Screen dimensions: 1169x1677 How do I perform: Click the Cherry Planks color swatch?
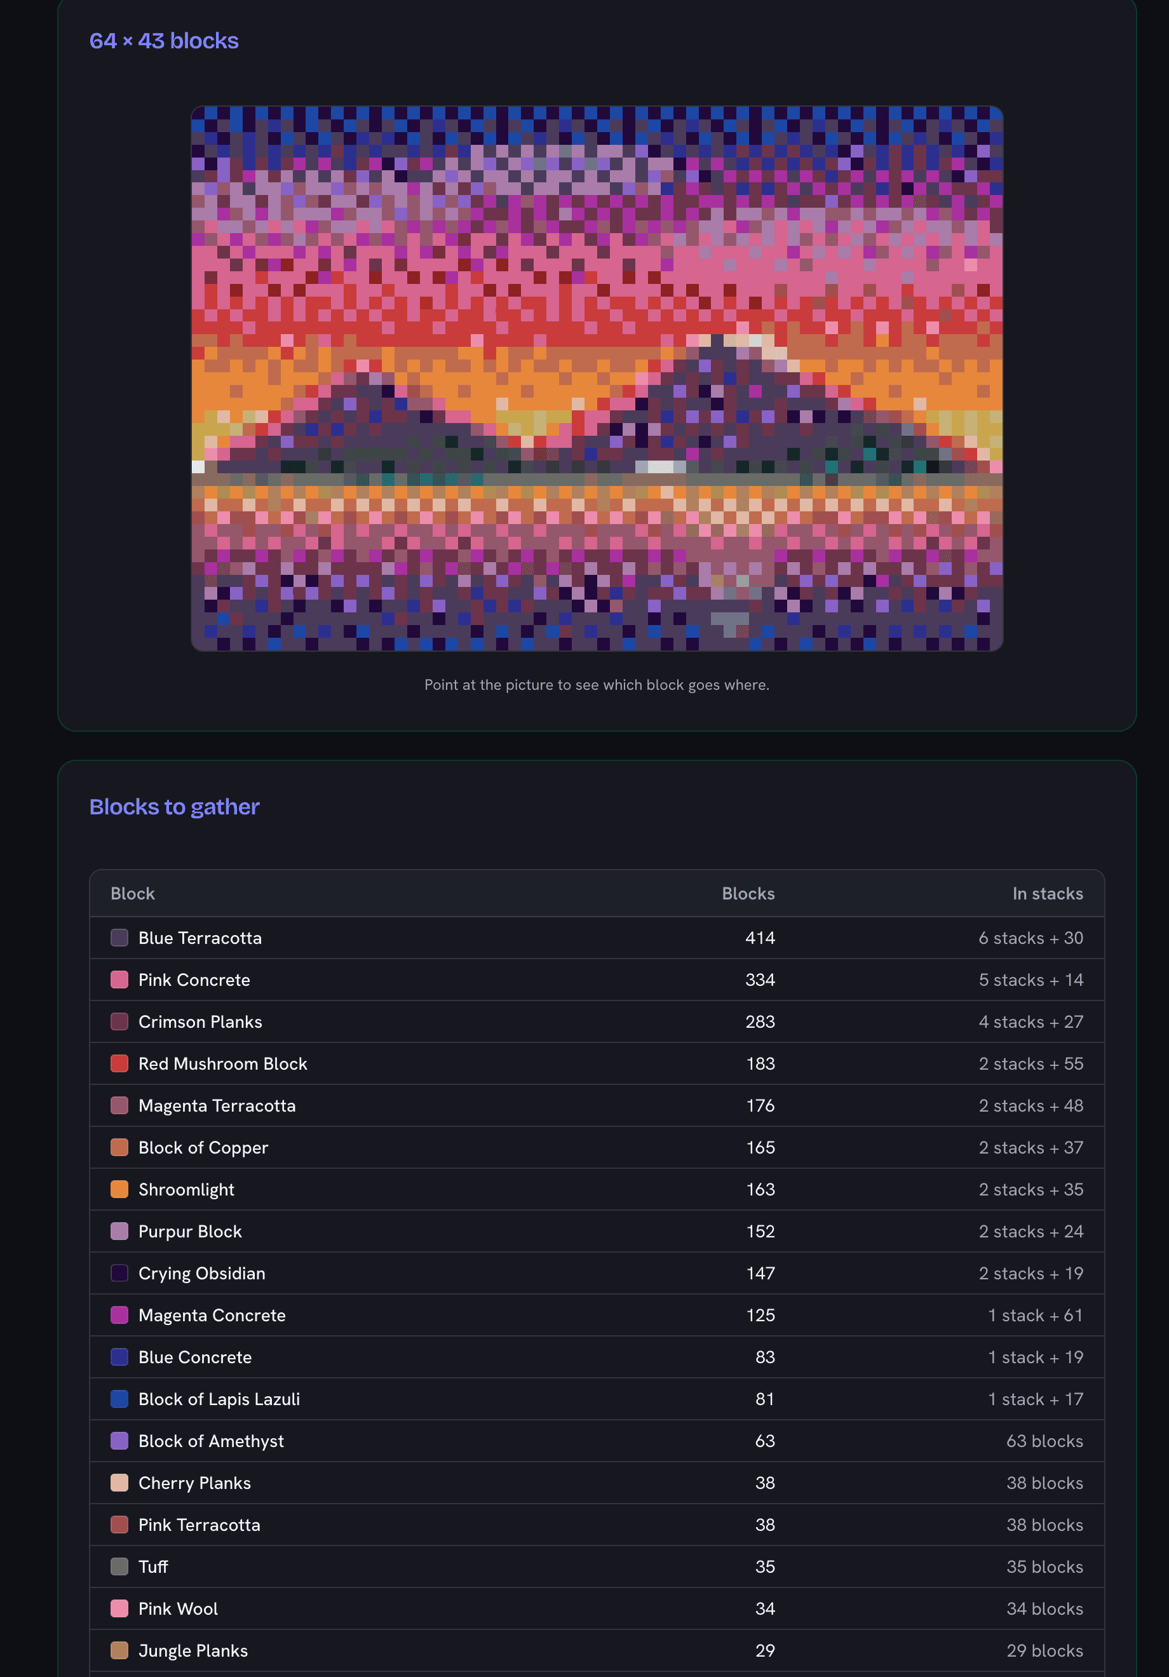(119, 1483)
